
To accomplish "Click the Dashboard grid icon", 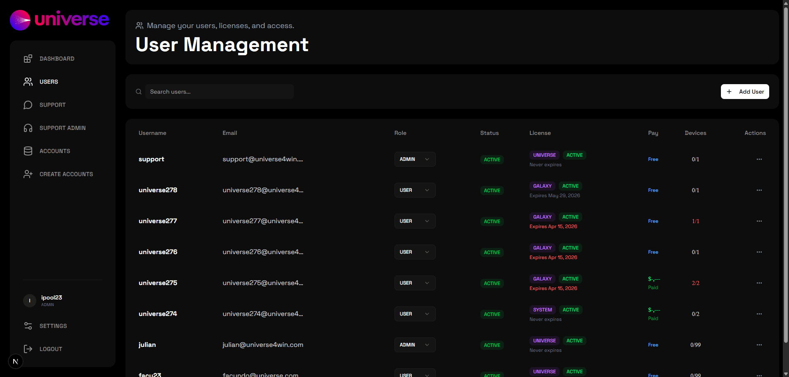I will coord(28,59).
